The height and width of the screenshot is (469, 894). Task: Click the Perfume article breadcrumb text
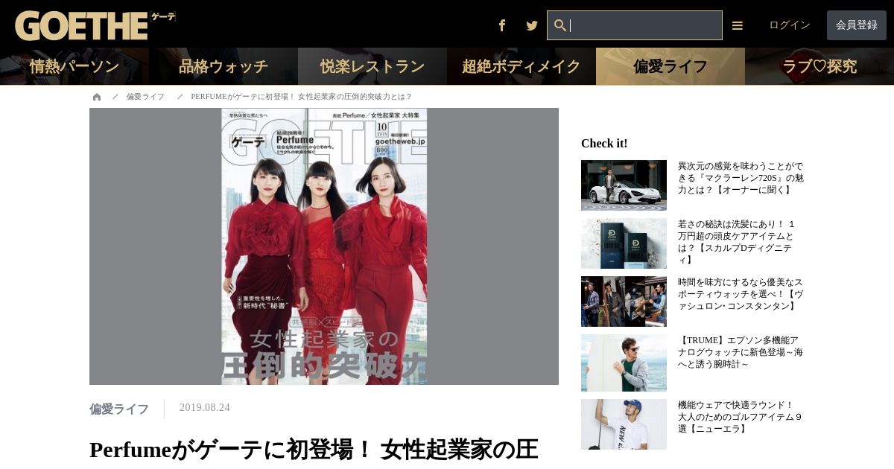(x=301, y=97)
